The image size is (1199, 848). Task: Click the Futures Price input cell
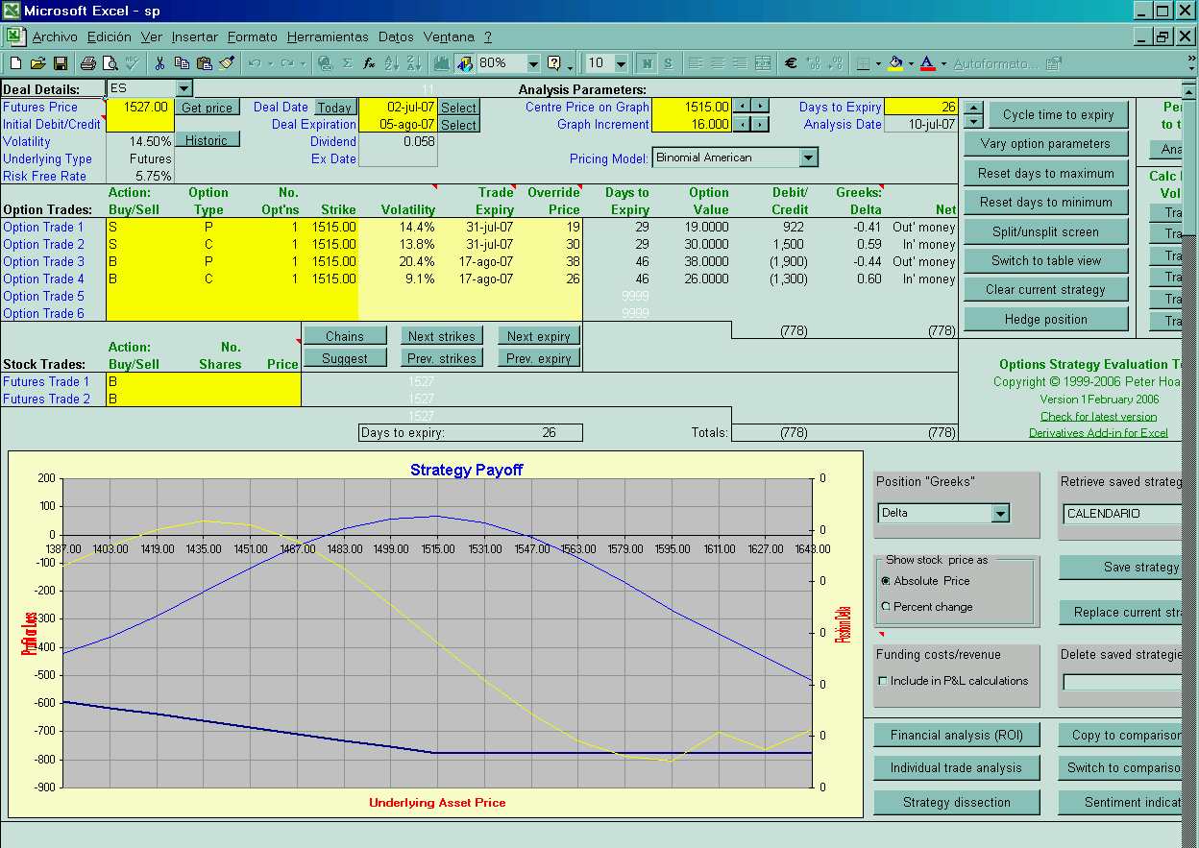coord(140,107)
